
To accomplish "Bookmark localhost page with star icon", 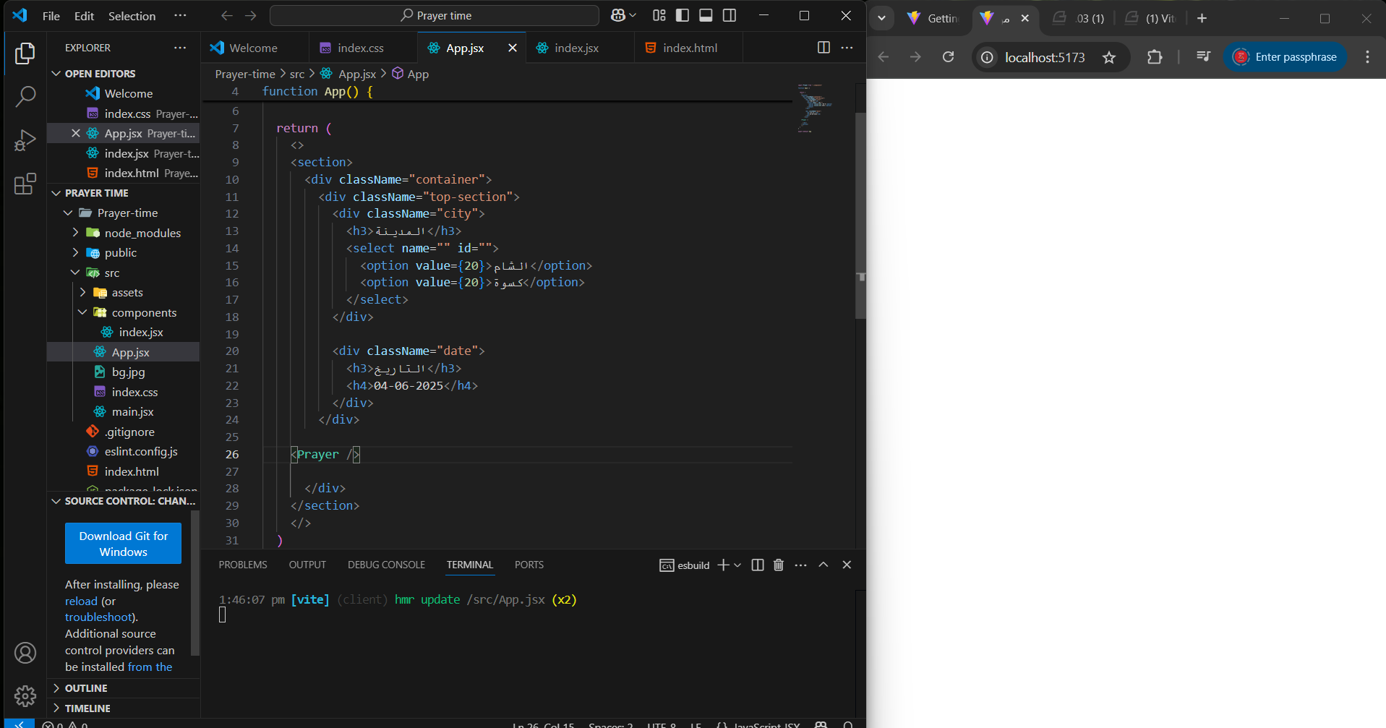I will (x=1109, y=58).
